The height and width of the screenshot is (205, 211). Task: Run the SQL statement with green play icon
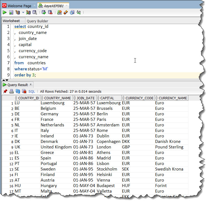tap(5, 12)
